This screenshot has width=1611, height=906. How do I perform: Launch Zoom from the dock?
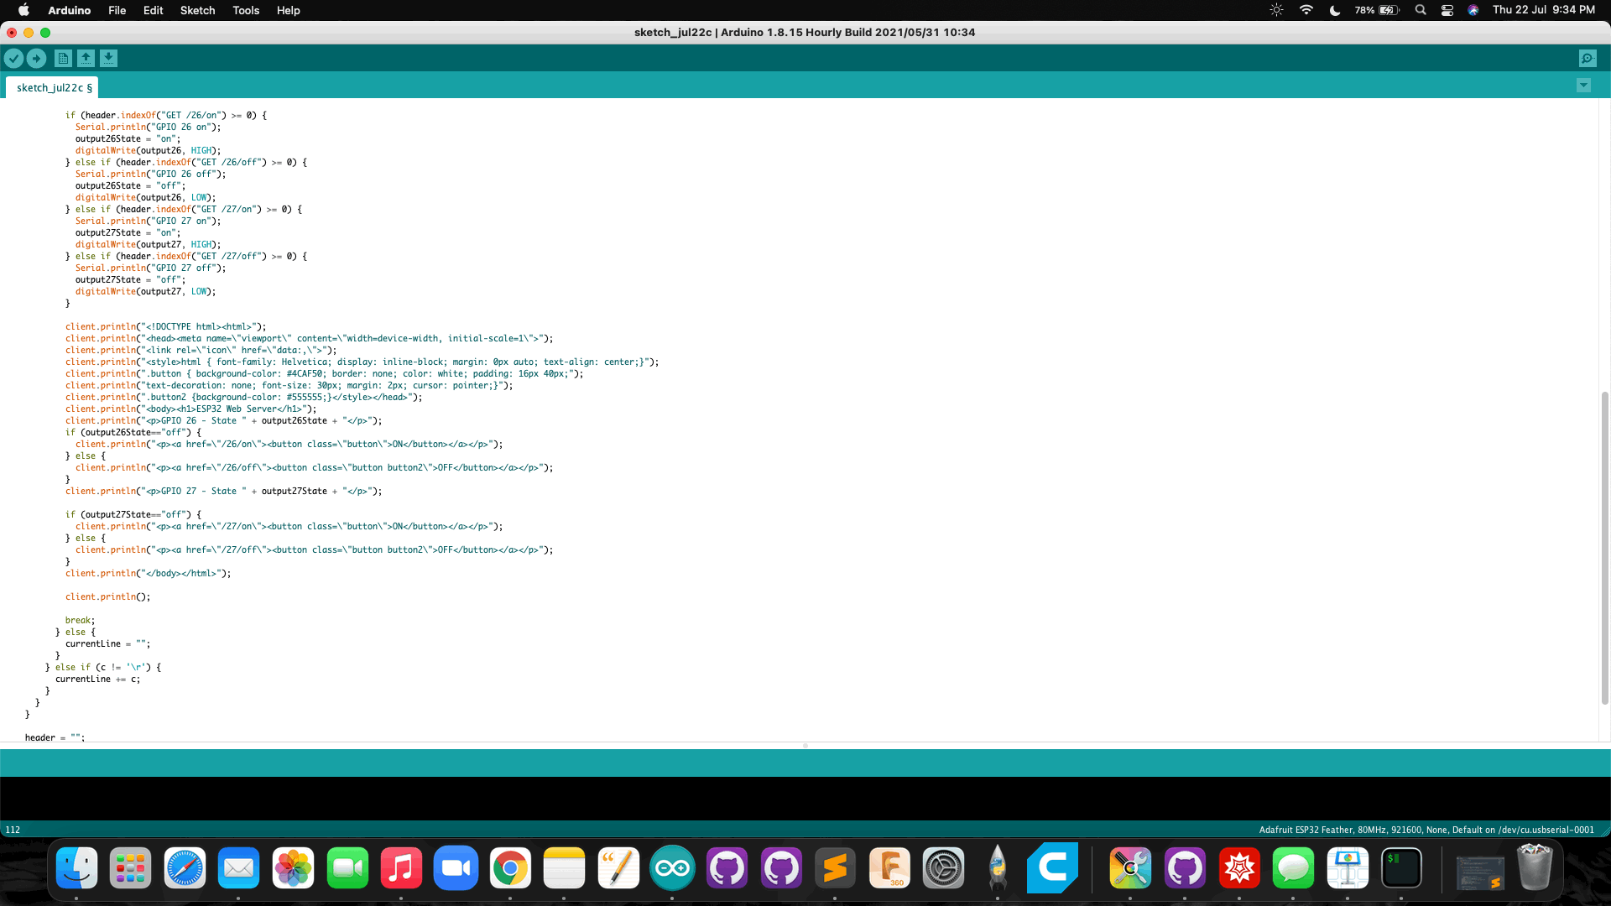(x=456, y=867)
